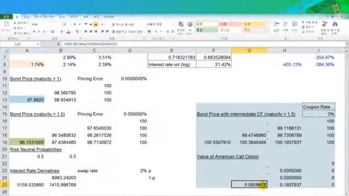The width and height of the screenshot is (349, 196).
Task: Switch to the Insert ribbon tab
Action: [x=27, y=17]
